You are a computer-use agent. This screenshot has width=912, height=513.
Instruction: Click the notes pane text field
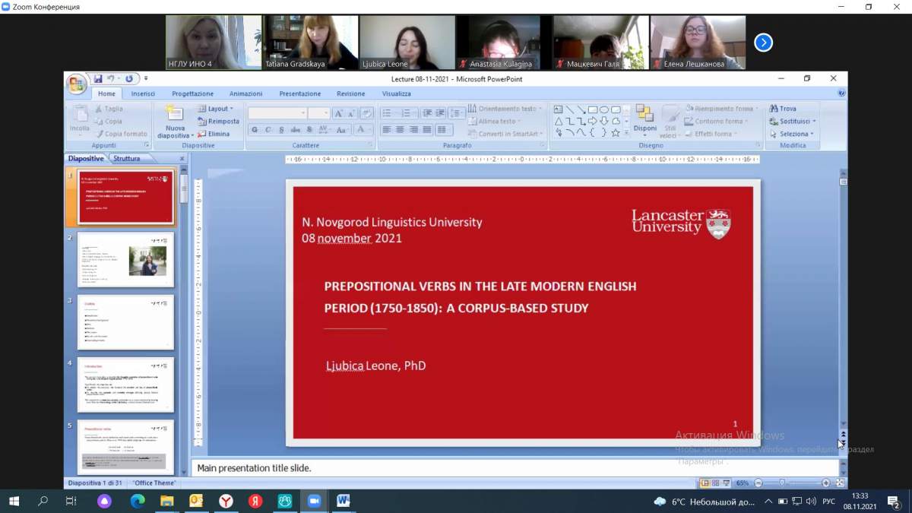(514, 468)
